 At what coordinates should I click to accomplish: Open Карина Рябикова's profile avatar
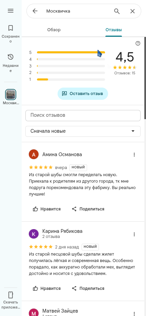coord(34,234)
